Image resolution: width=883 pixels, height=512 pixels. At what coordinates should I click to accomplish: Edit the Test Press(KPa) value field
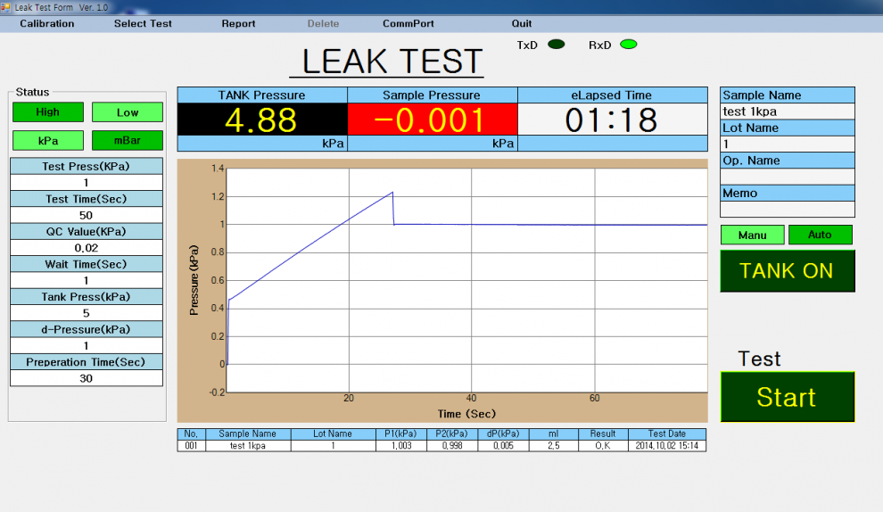pyautogui.click(x=87, y=183)
